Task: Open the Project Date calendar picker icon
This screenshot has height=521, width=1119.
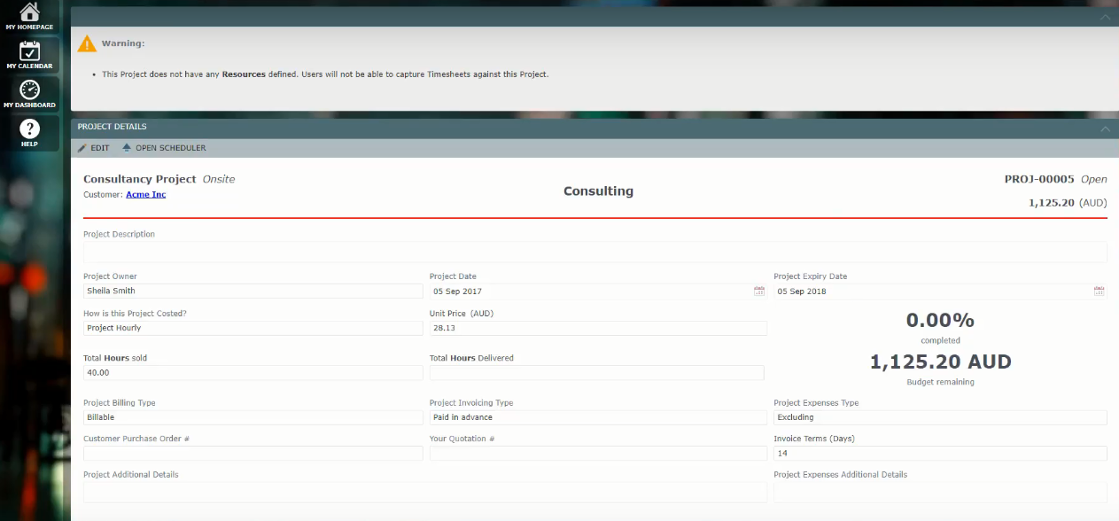Action: (x=759, y=291)
